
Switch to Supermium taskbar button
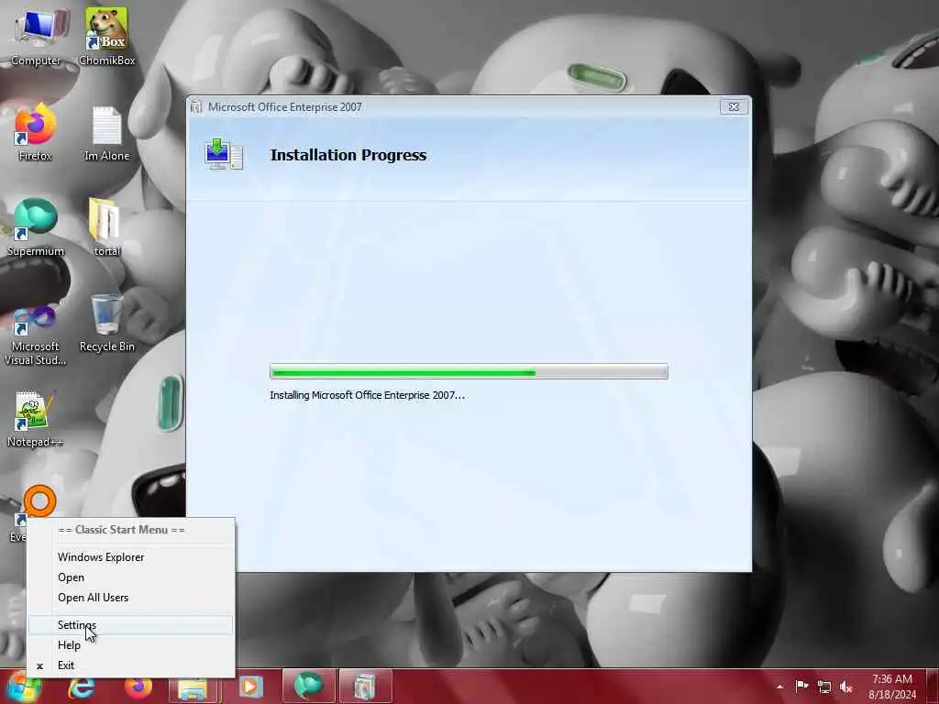click(x=308, y=687)
